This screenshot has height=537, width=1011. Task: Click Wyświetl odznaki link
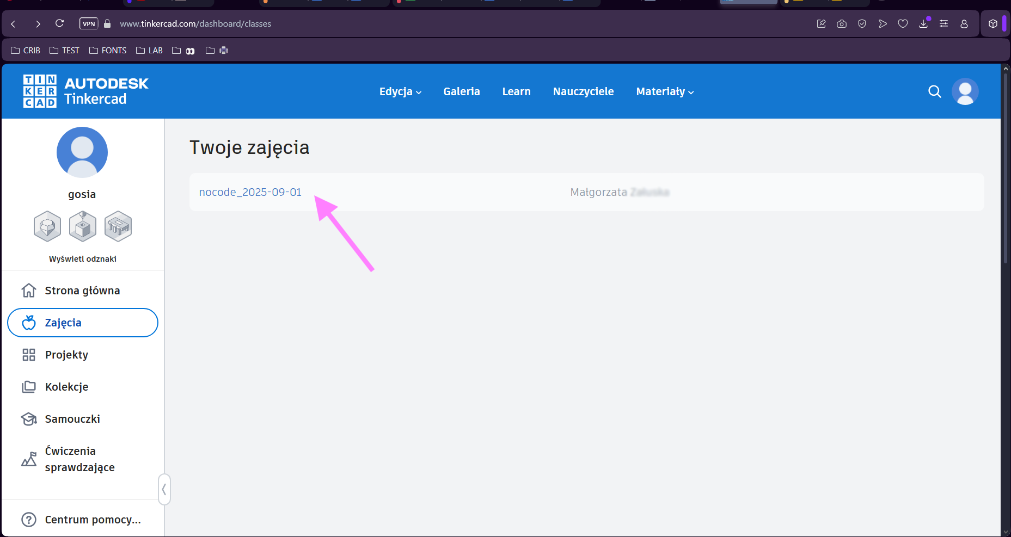click(x=83, y=259)
